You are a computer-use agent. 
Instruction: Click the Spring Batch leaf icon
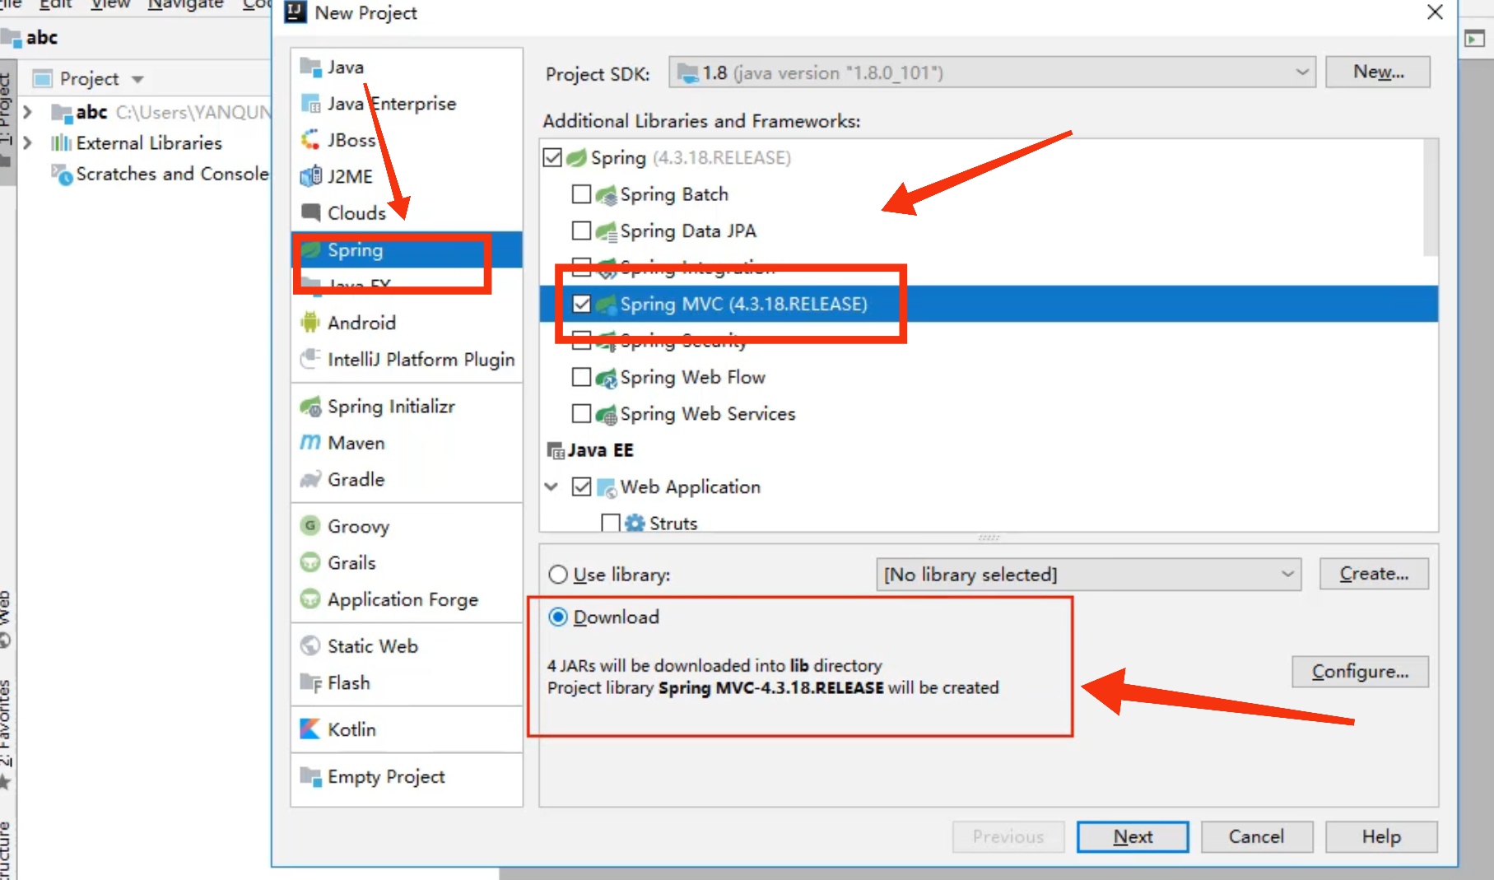tap(607, 195)
